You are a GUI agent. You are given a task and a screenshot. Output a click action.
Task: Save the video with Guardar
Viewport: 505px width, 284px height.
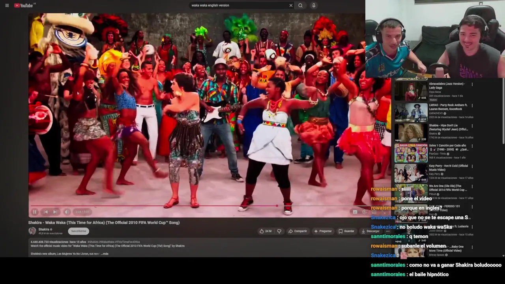click(346, 231)
